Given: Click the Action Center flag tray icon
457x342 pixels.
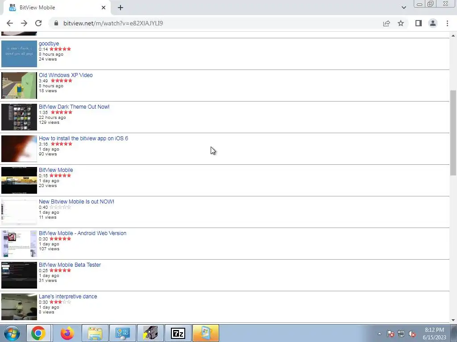Looking at the screenshot, I should pyautogui.click(x=390, y=334).
